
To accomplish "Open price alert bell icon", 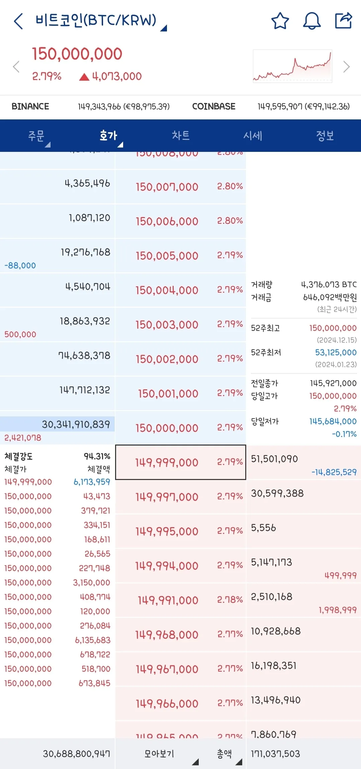I will 311,21.
